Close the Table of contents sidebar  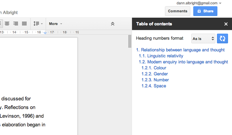pos(226,24)
